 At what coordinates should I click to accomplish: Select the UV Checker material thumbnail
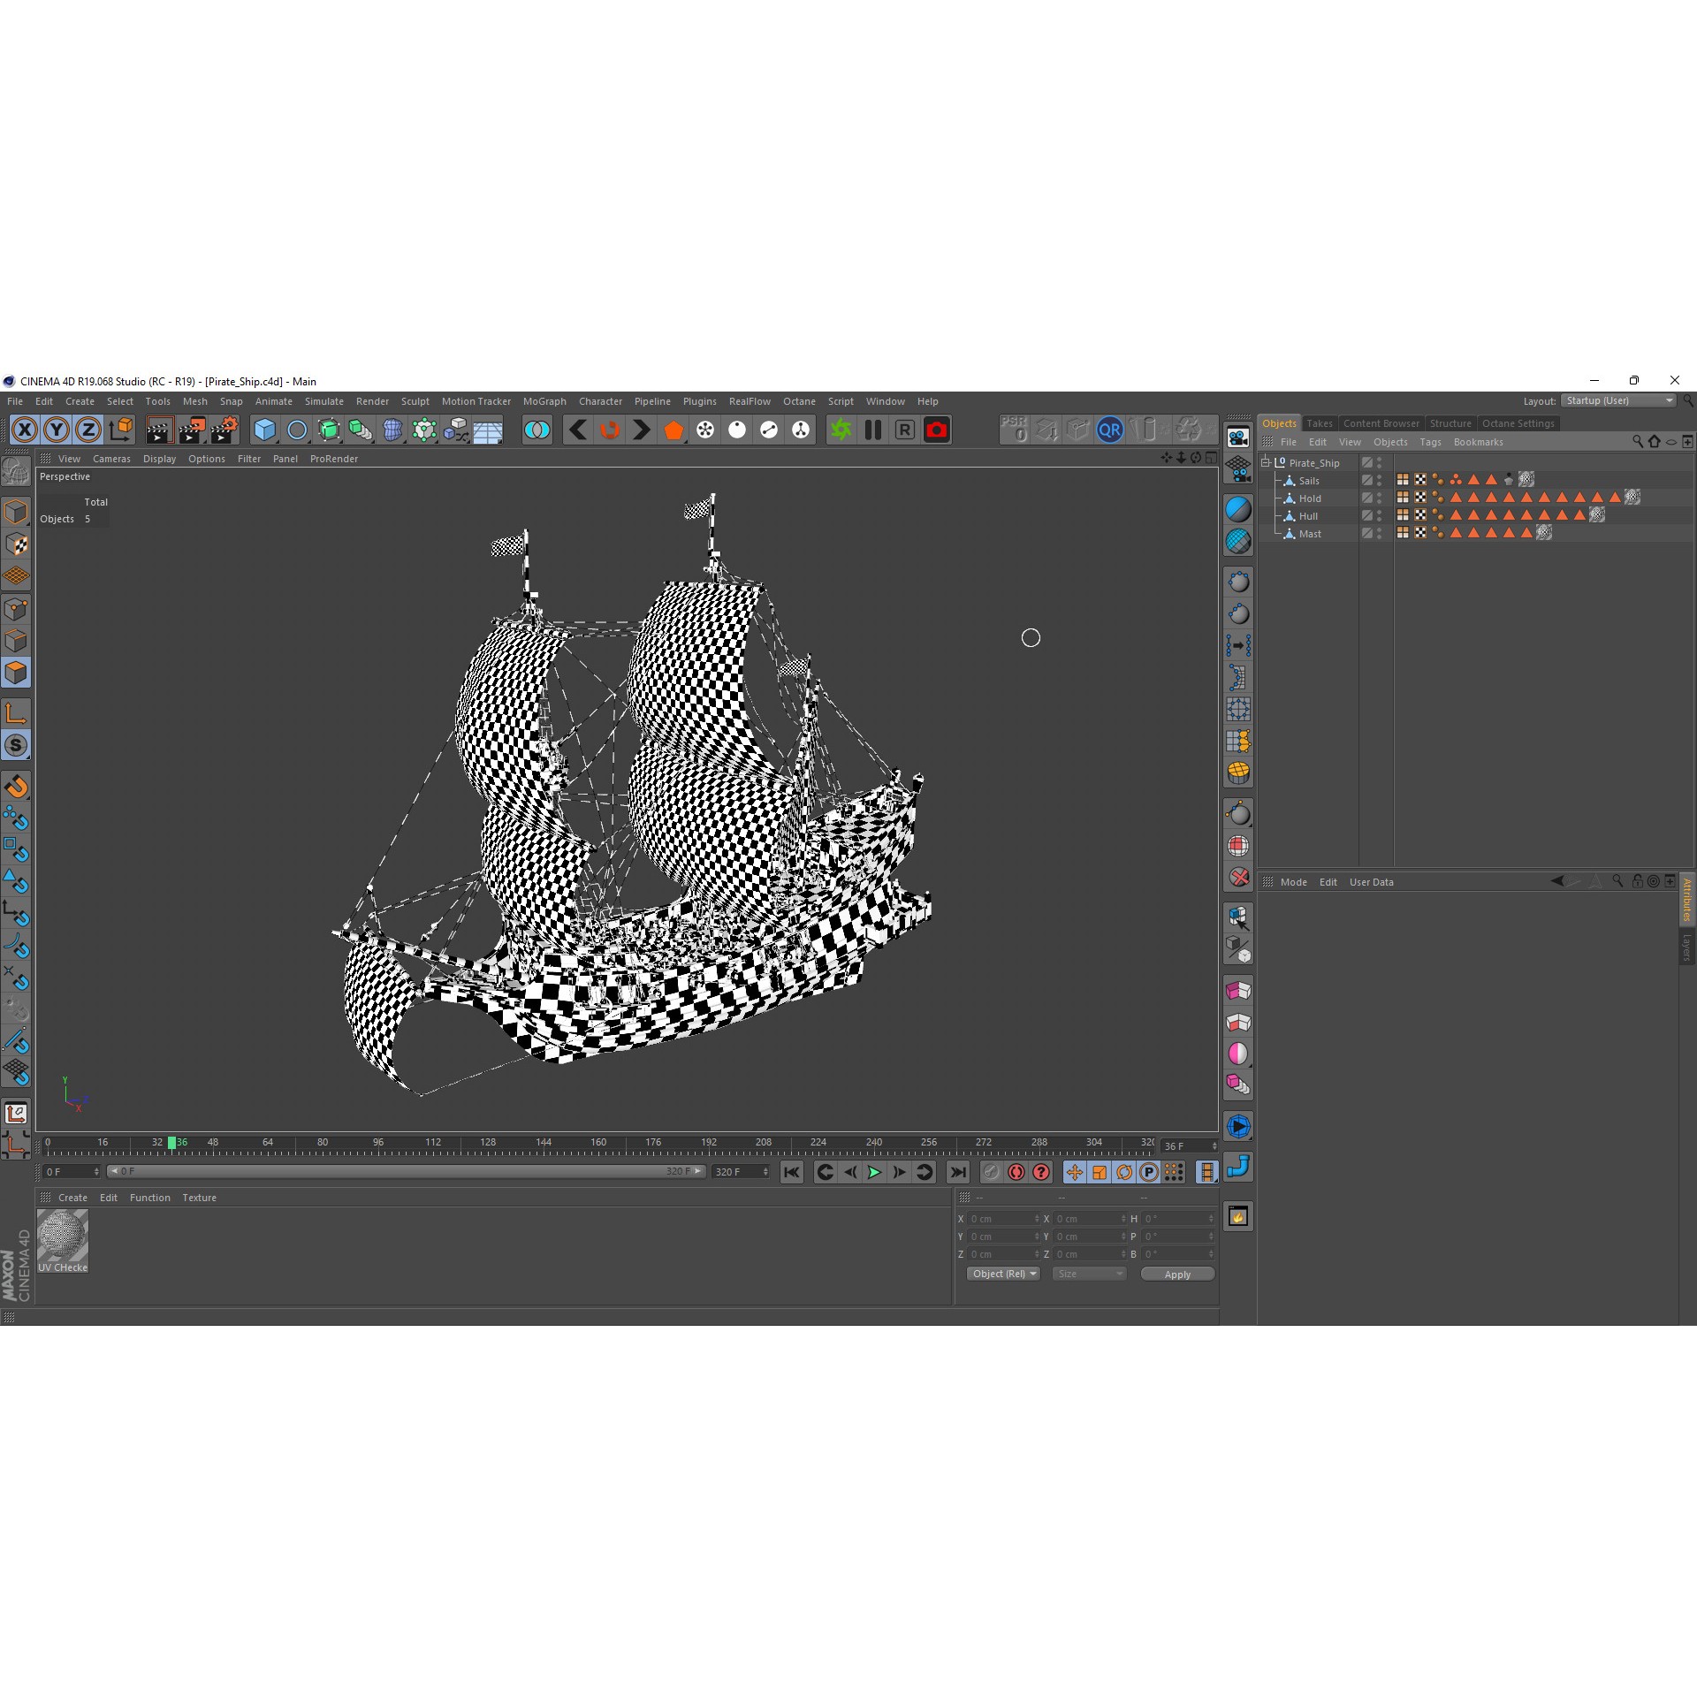coord(62,1237)
